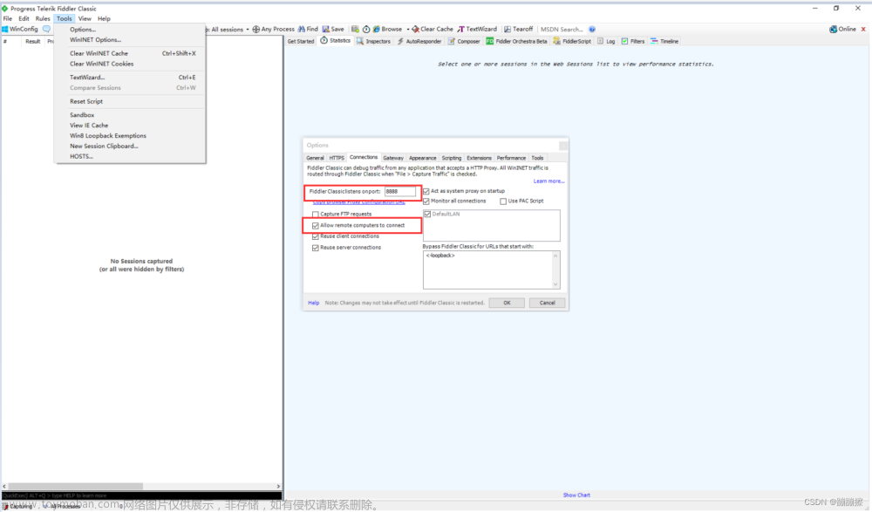The width and height of the screenshot is (872, 512).
Task: Click the Help link in Options dialog
Action: pyautogui.click(x=314, y=303)
